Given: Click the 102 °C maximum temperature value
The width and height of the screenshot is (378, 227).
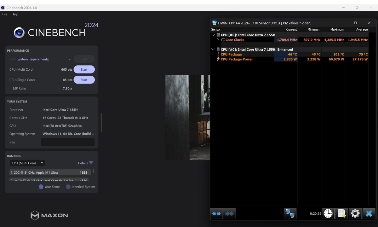Looking at the screenshot, I should 338,55.
